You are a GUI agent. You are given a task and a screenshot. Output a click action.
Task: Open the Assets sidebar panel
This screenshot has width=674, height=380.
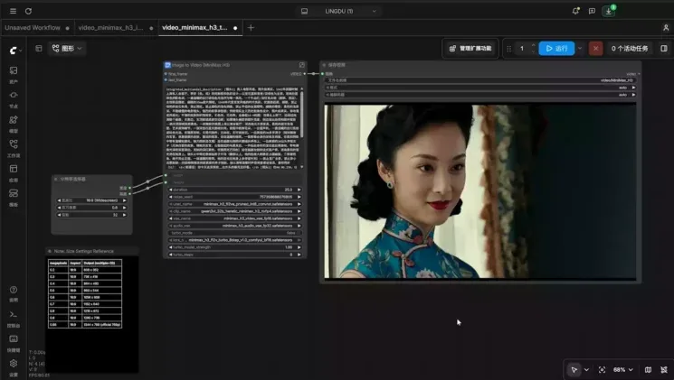(14, 74)
